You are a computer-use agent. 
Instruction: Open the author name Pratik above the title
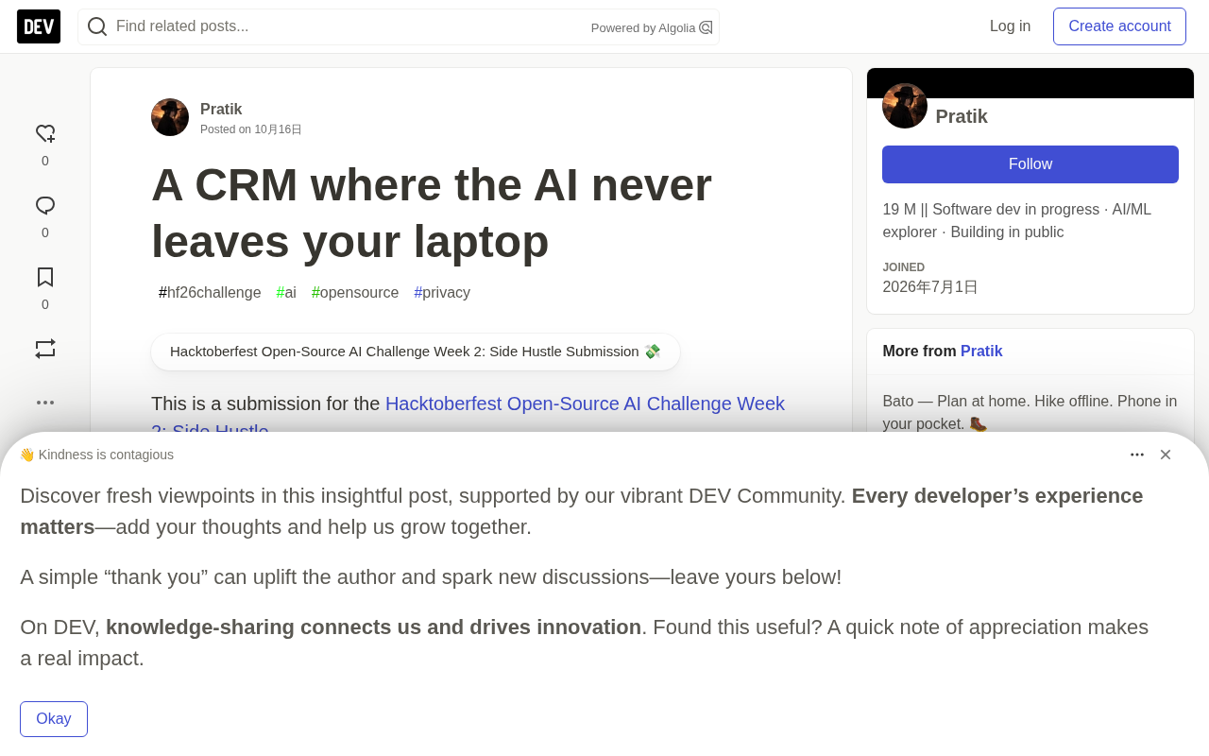(x=221, y=110)
